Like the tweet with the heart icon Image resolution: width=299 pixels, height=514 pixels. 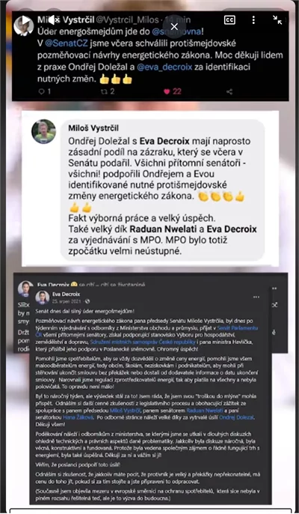click(x=167, y=91)
